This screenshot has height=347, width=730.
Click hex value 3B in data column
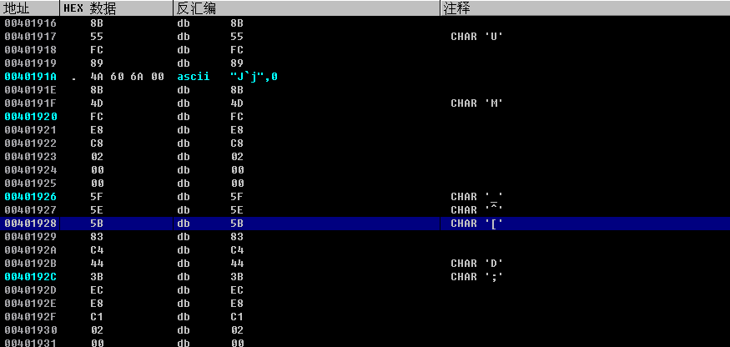coord(97,277)
